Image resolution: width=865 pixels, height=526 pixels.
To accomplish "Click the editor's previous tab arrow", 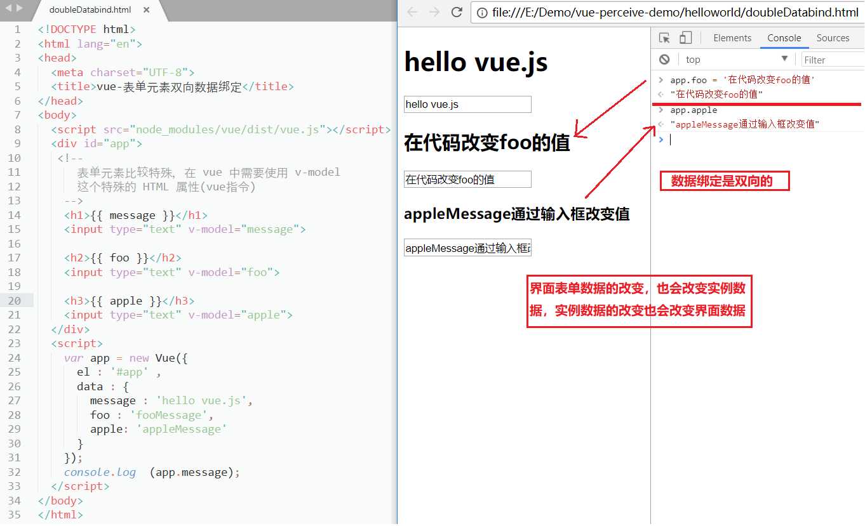I will click(9, 8).
